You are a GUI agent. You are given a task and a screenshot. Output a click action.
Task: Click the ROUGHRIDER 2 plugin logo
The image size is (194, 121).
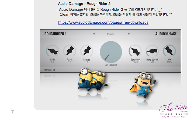pos(55,34)
